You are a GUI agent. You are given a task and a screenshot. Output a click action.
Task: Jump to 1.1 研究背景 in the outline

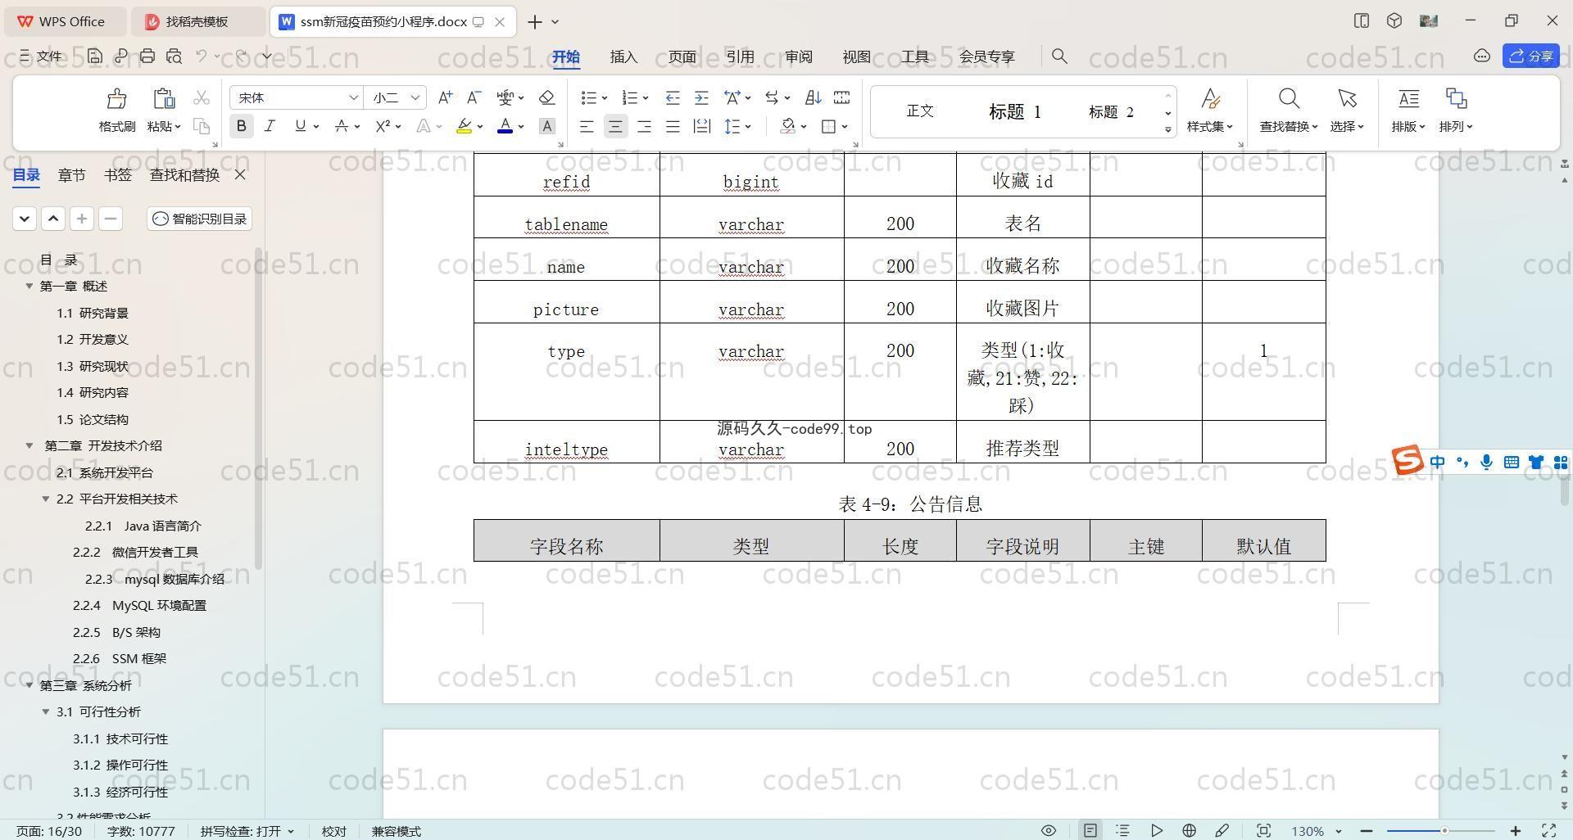93,313
